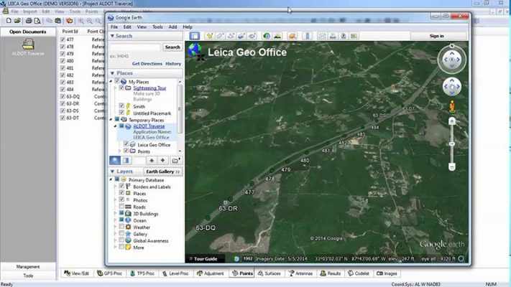This screenshot has width=511, height=287.
Task: Collapse Temporary Places tree node
Action: [x=111, y=120]
